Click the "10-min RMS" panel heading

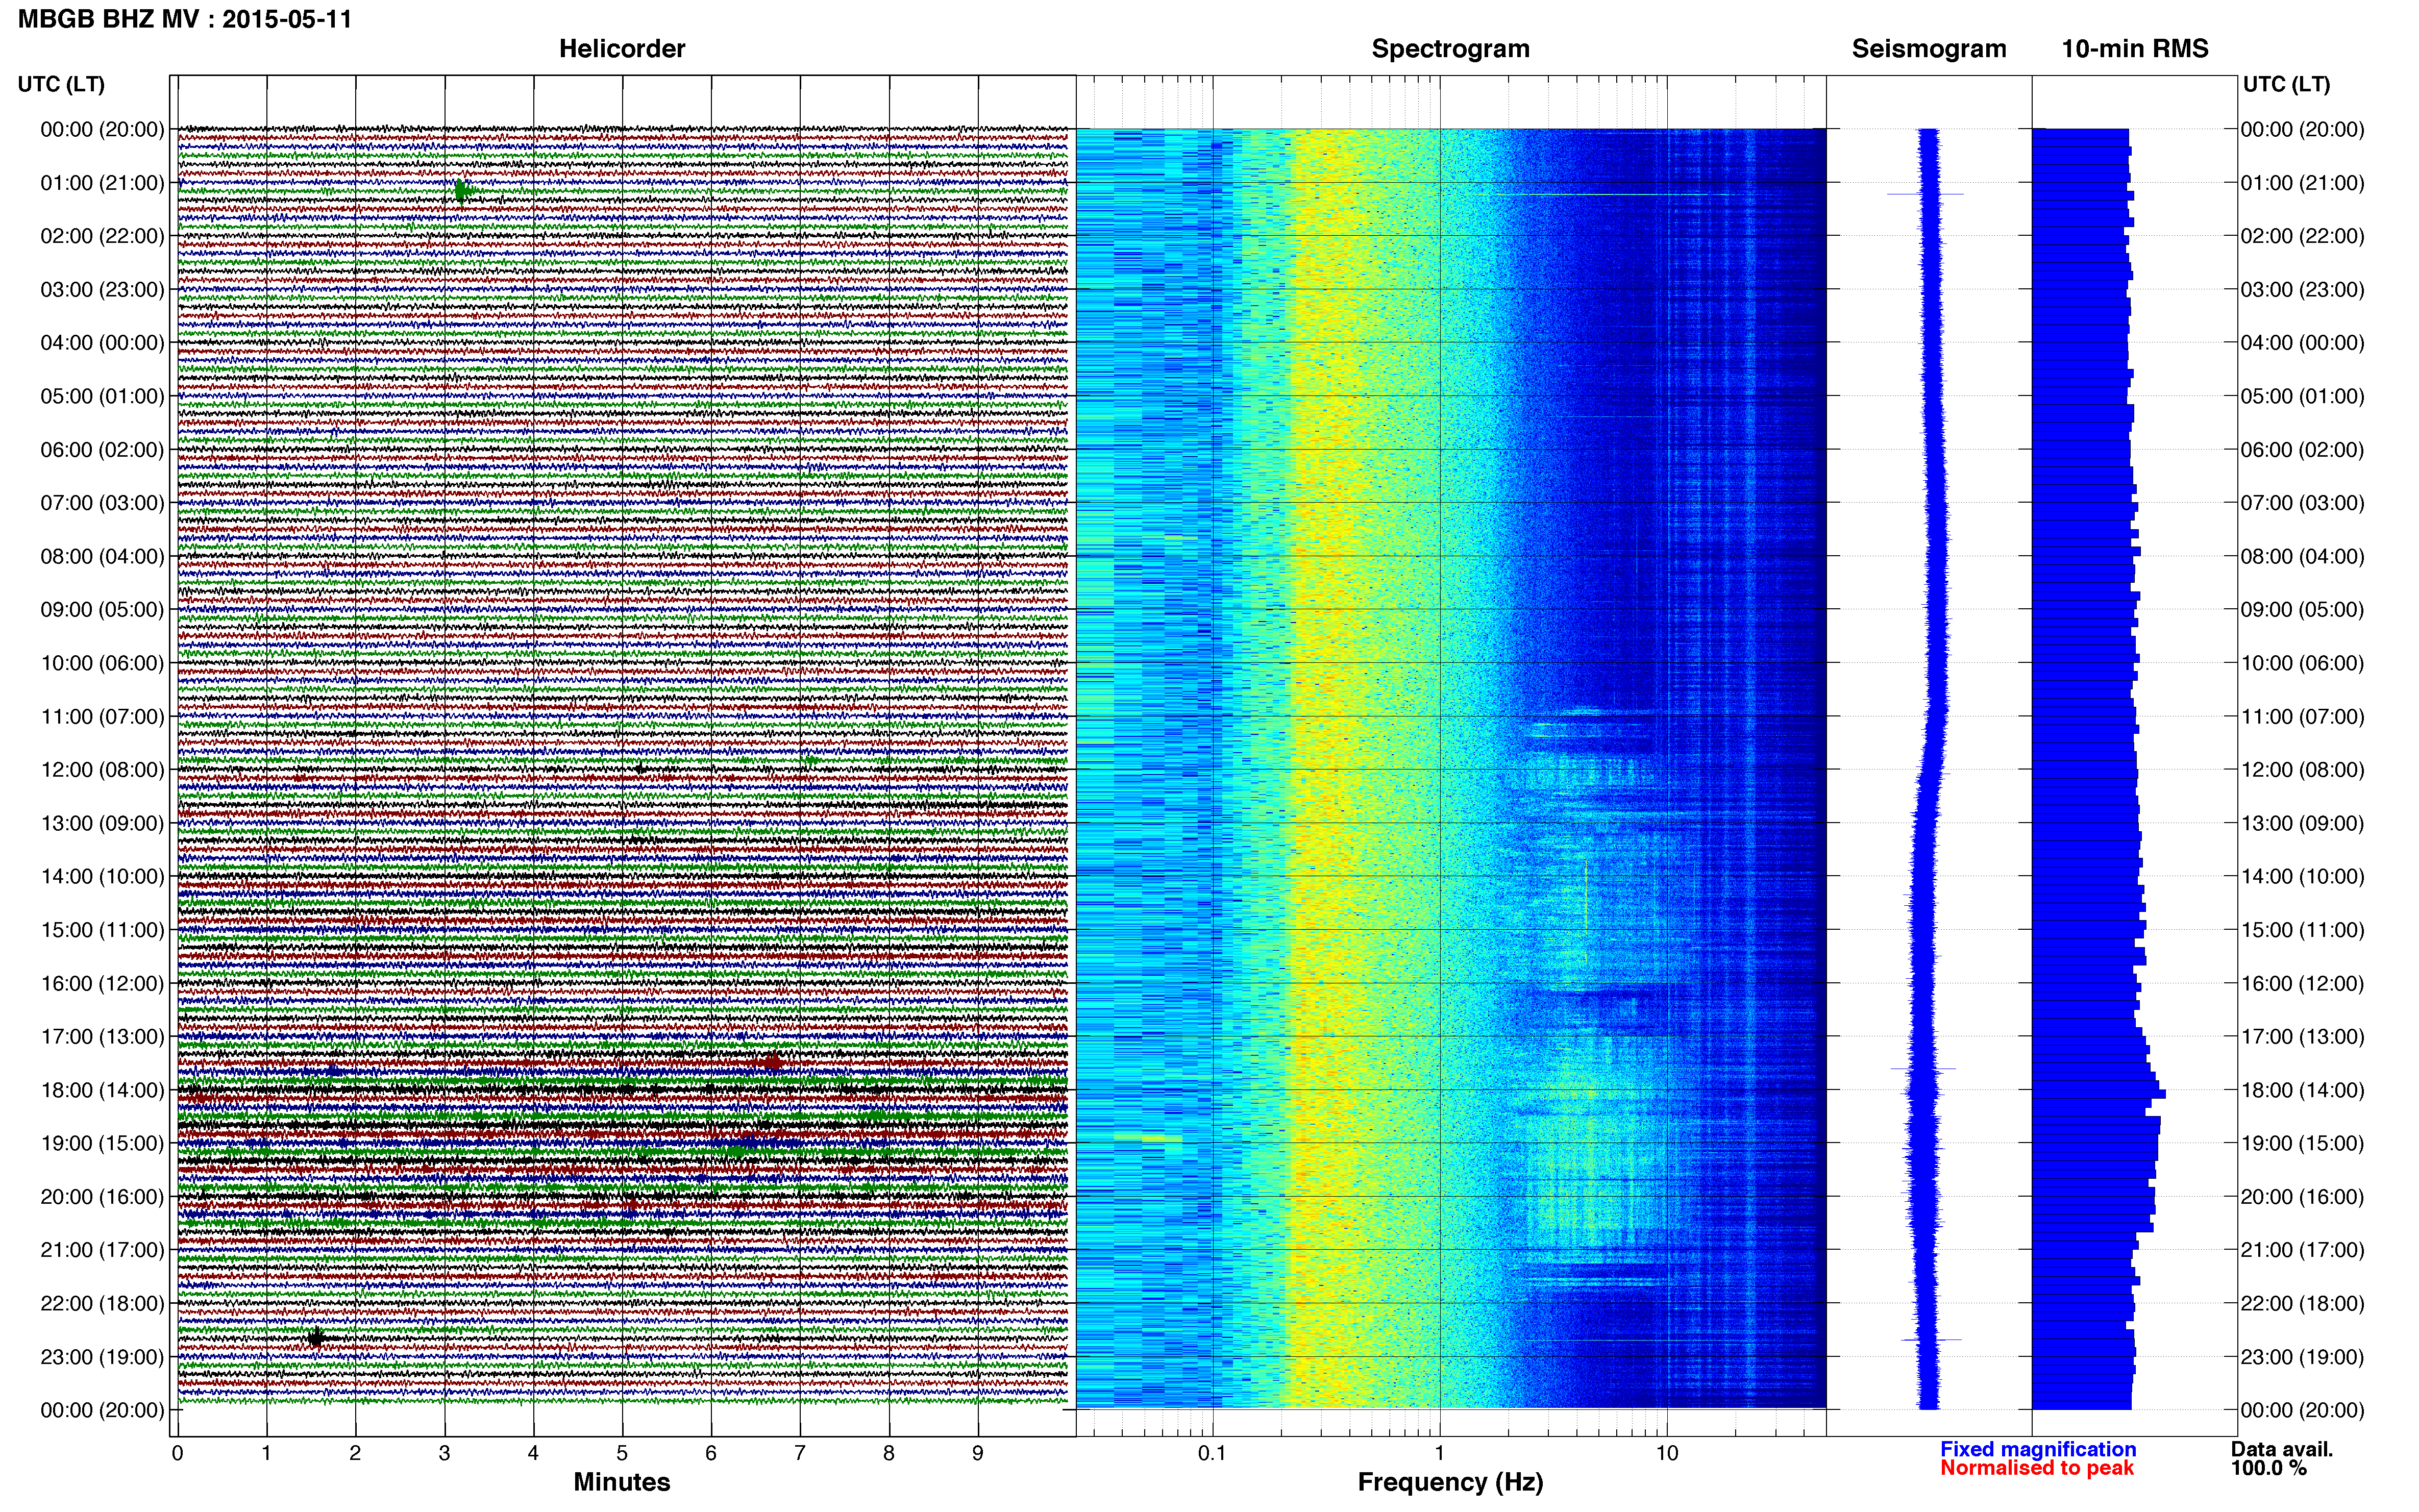coord(2135,49)
